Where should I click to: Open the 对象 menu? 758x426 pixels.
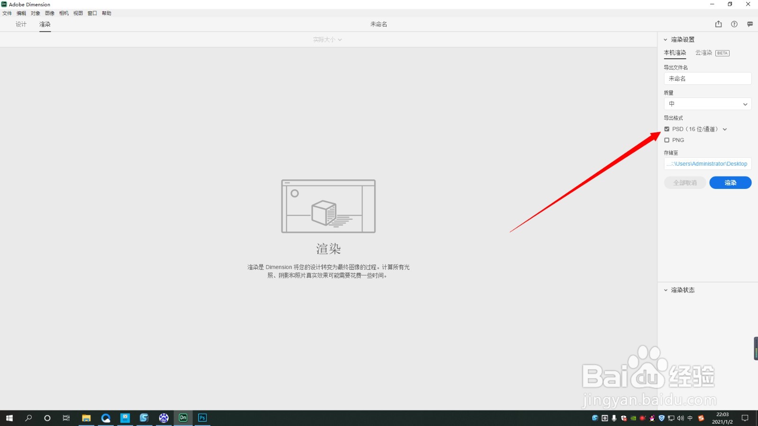(36, 13)
